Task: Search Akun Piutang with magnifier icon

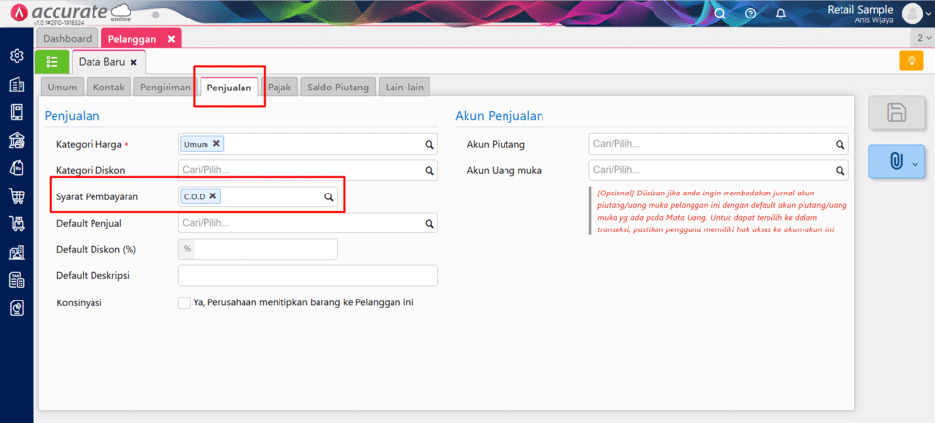Action: [x=840, y=144]
